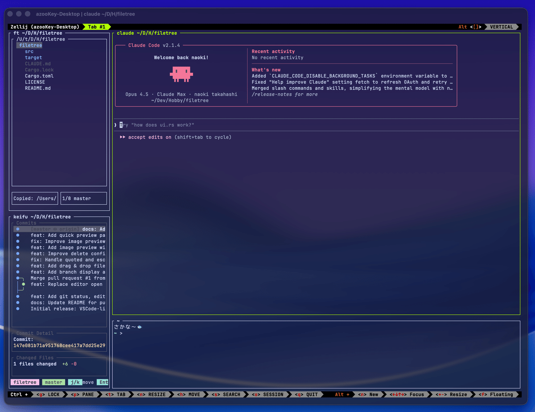Expand the src folder in the file tree
Image resolution: width=535 pixels, height=412 pixels.
pos(29,51)
